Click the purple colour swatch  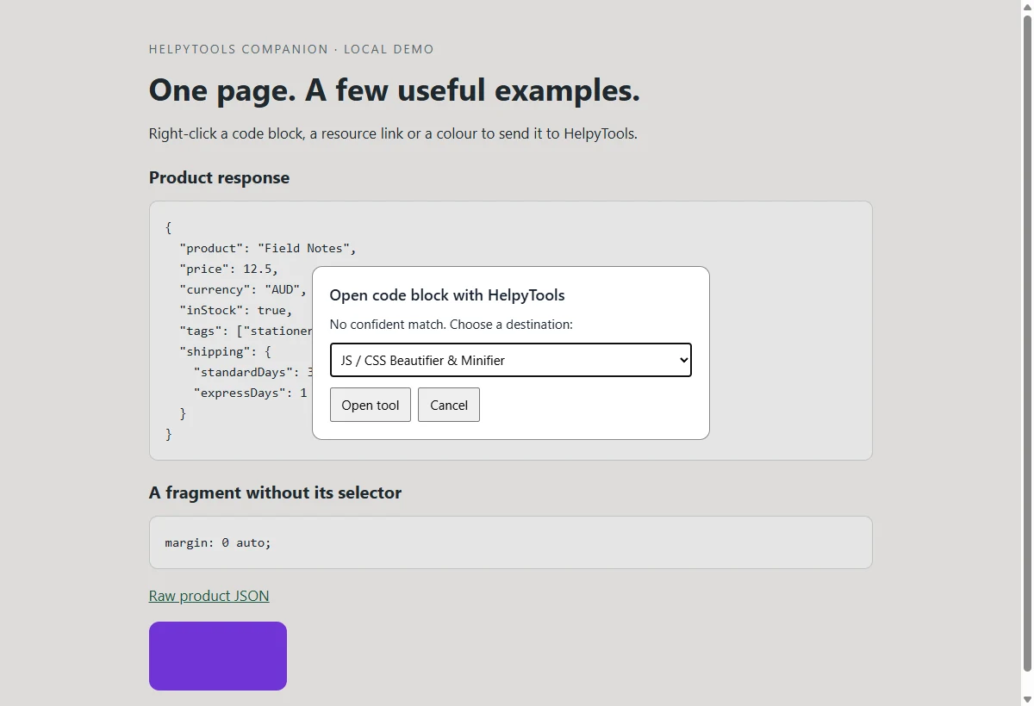point(217,656)
